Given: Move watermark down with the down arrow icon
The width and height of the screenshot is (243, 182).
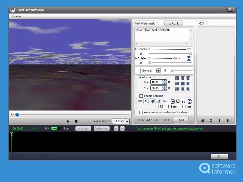Looking at the screenshot, I should coord(228,120).
